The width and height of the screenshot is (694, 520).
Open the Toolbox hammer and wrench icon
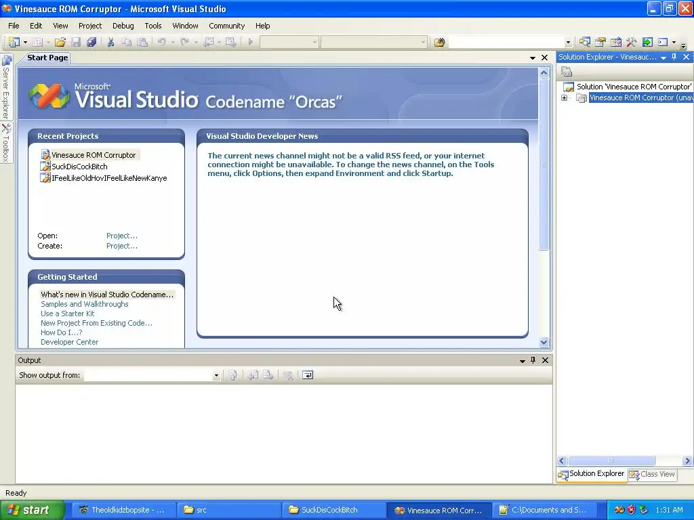[631, 42]
